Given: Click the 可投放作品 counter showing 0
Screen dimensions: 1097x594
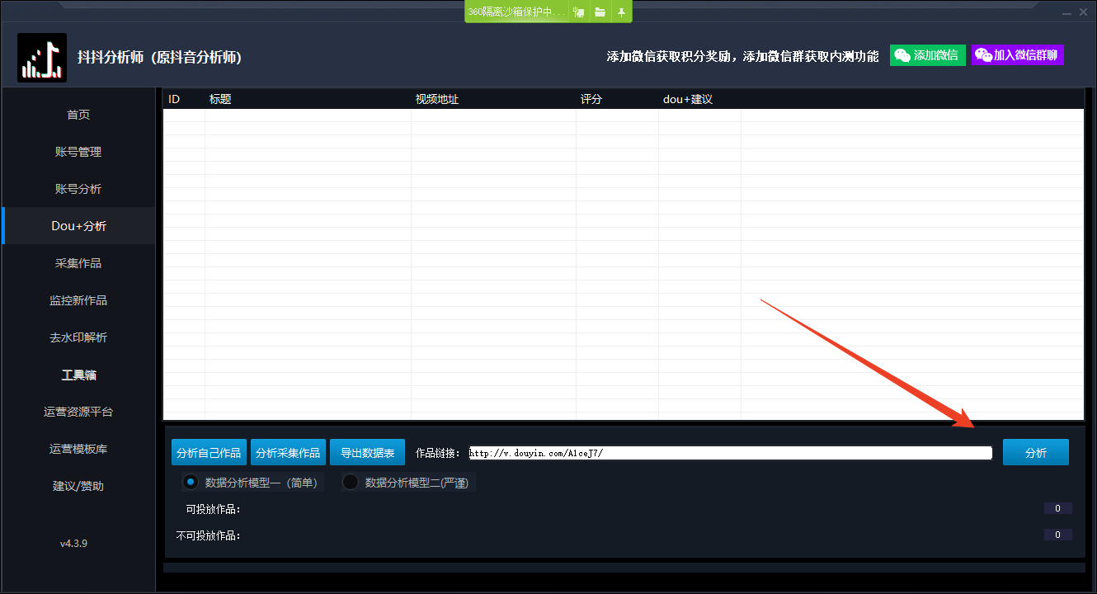Looking at the screenshot, I should coord(1057,508).
